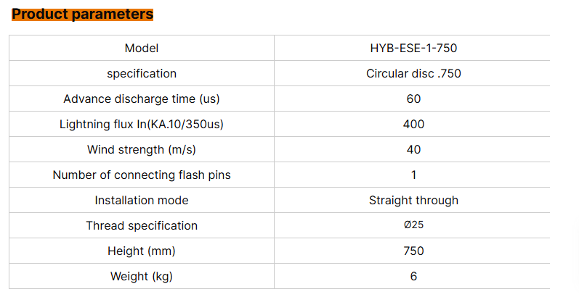This screenshot has height=297, width=579.
Task: Click the HYB-ESE-1-750 model value
Action: pos(413,49)
